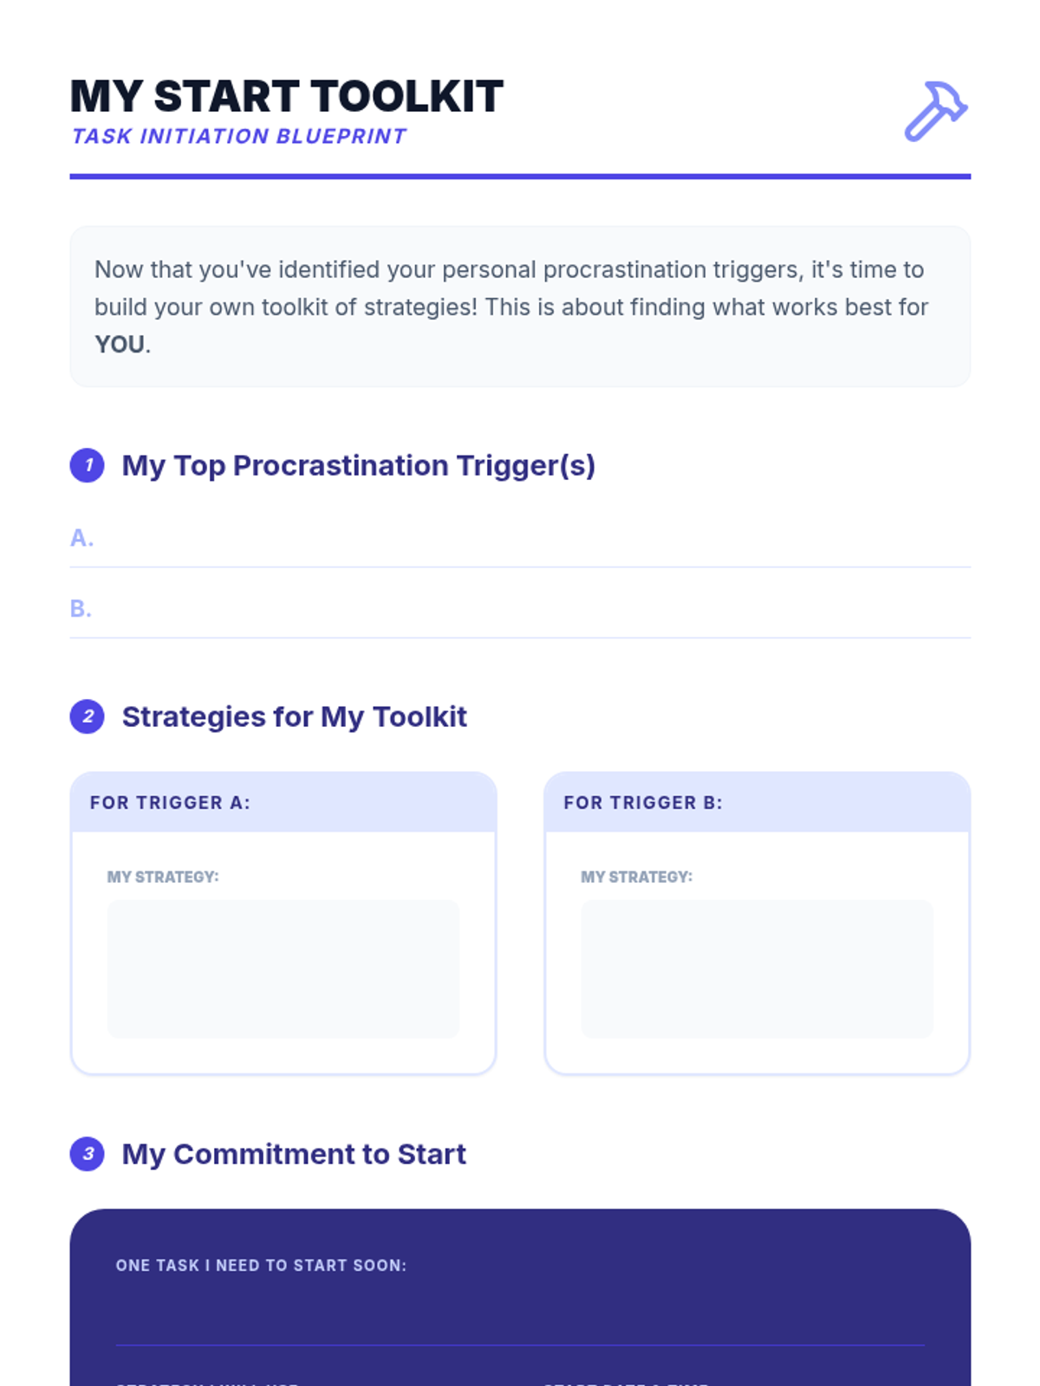Click the MY START TOOLKIT title
This screenshot has width=1040, height=1386.
coord(286,96)
